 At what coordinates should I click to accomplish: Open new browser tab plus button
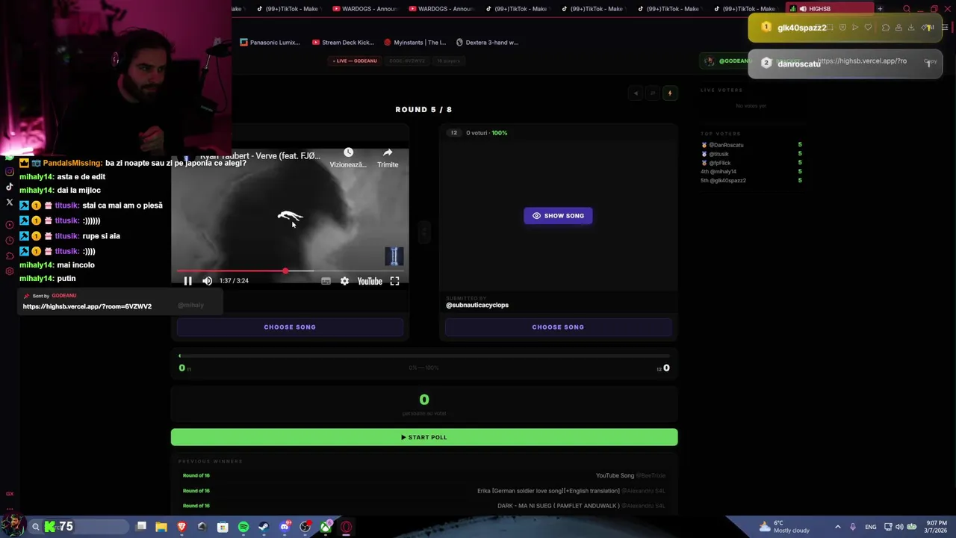[880, 9]
